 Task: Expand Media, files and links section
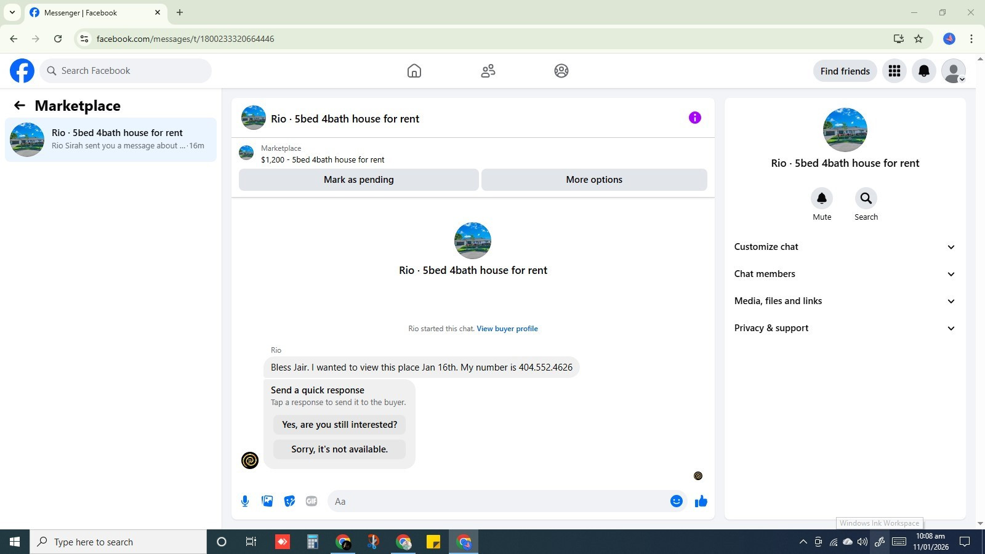click(x=845, y=301)
